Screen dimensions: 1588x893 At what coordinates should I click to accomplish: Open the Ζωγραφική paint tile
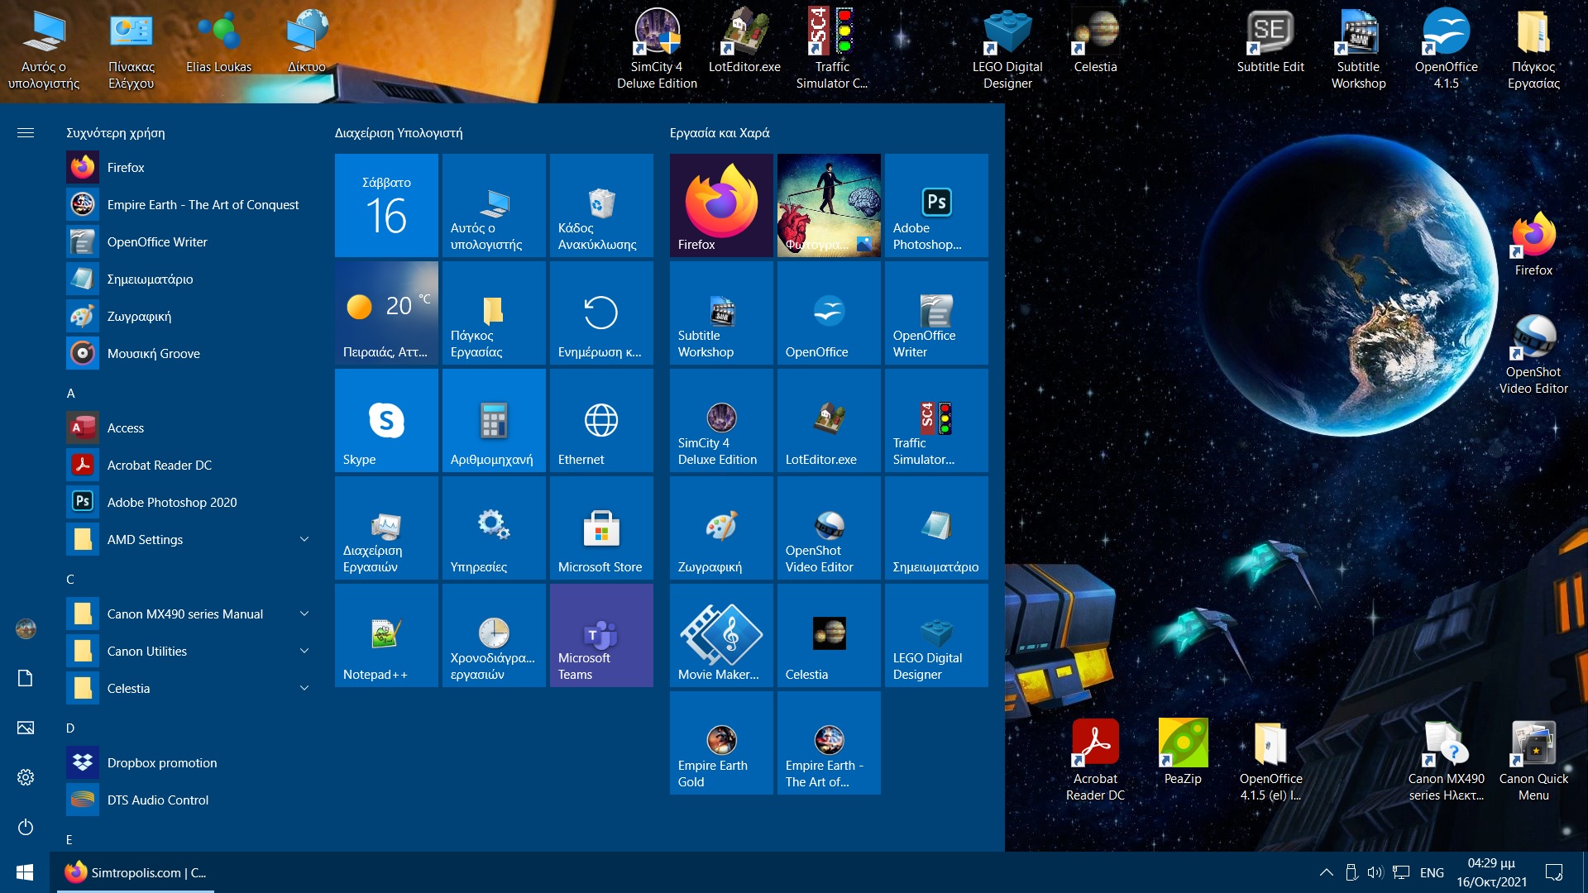(x=721, y=528)
